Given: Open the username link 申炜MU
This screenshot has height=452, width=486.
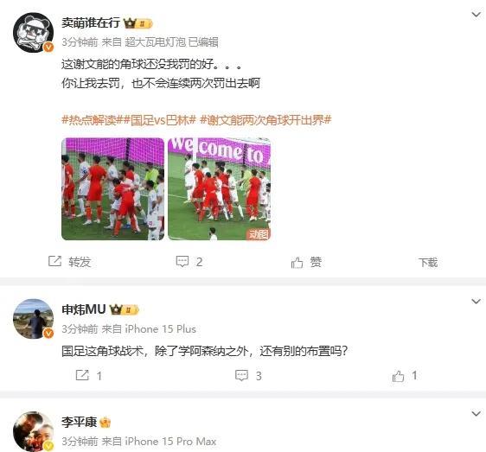Looking at the screenshot, I should pos(84,309).
